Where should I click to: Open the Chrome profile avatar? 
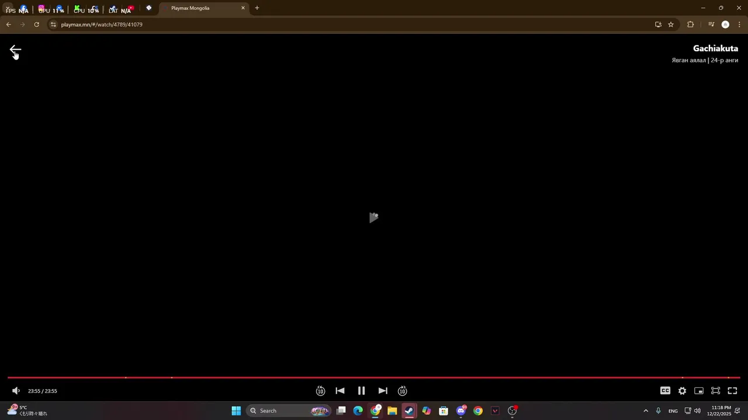tap(725, 24)
